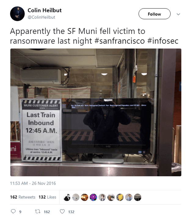Click the last dark liker avatar
Viewport: 188px width, 219px height.
point(138,197)
